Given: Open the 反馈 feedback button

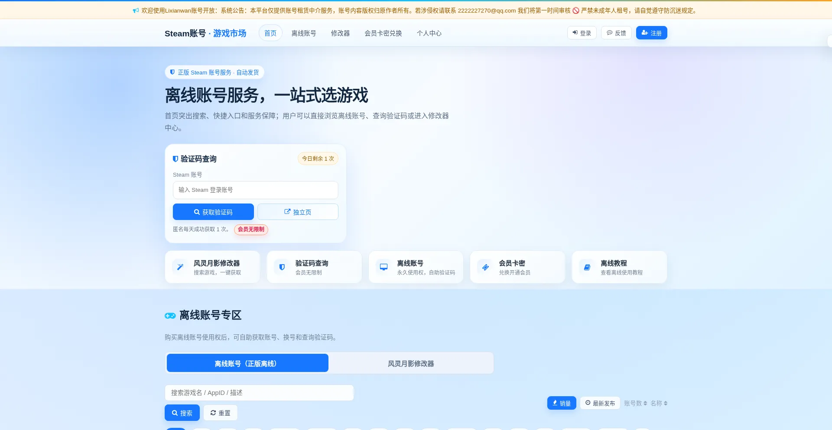Looking at the screenshot, I should pyautogui.click(x=616, y=33).
